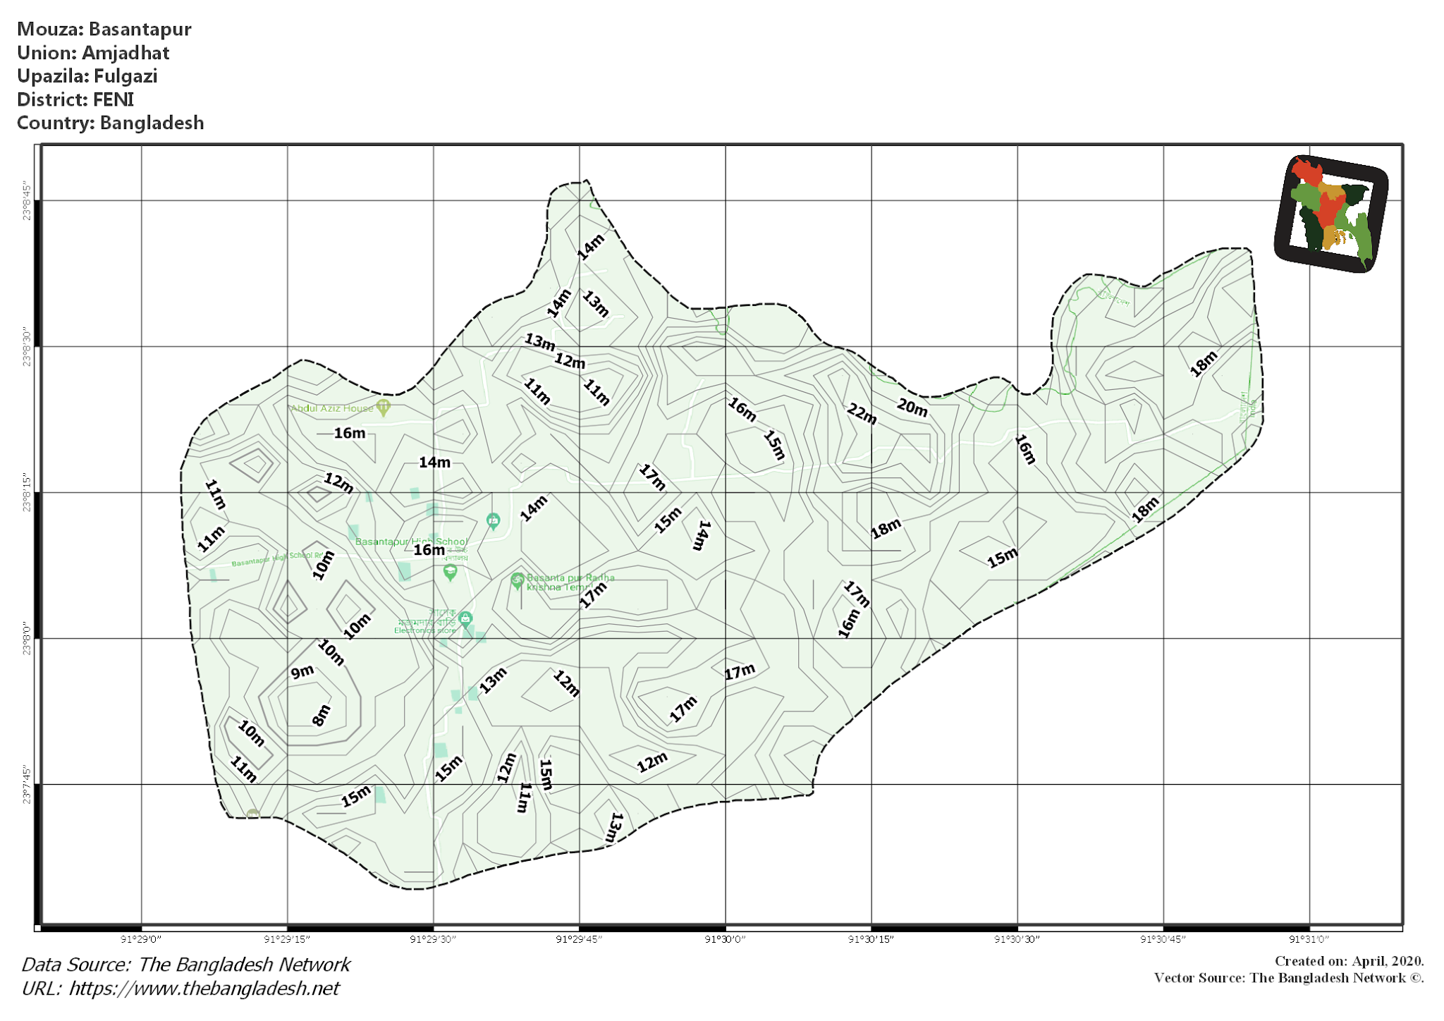Click the Data Source: The Bangladesh Network text
The height and width of the screenshot is (1021, 1444).
185,965
